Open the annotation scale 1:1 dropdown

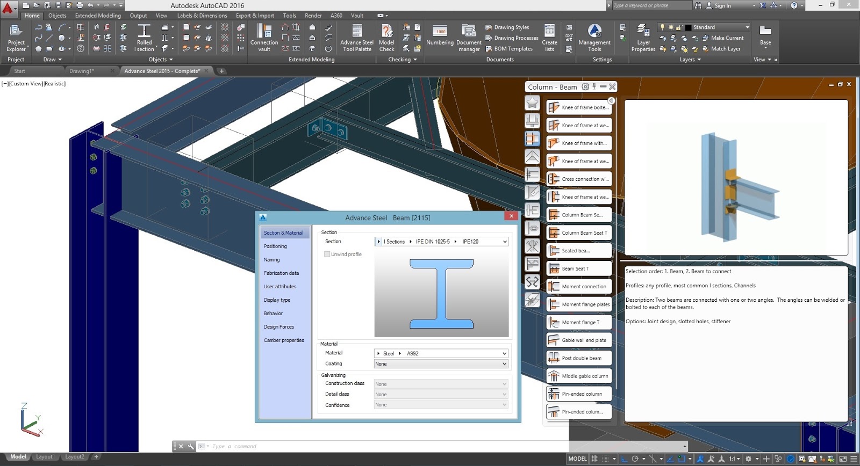click(734, 459)
